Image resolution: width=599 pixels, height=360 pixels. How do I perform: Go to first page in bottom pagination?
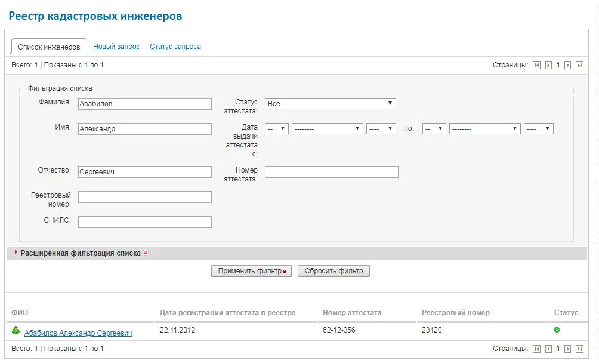coord(536,349)
